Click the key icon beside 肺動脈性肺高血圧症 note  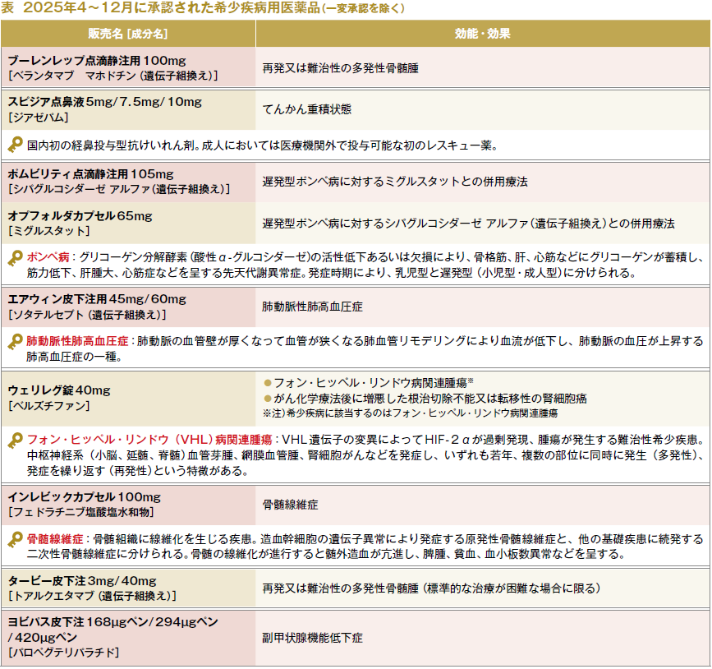pyautogui.click(x=15, y=343)
